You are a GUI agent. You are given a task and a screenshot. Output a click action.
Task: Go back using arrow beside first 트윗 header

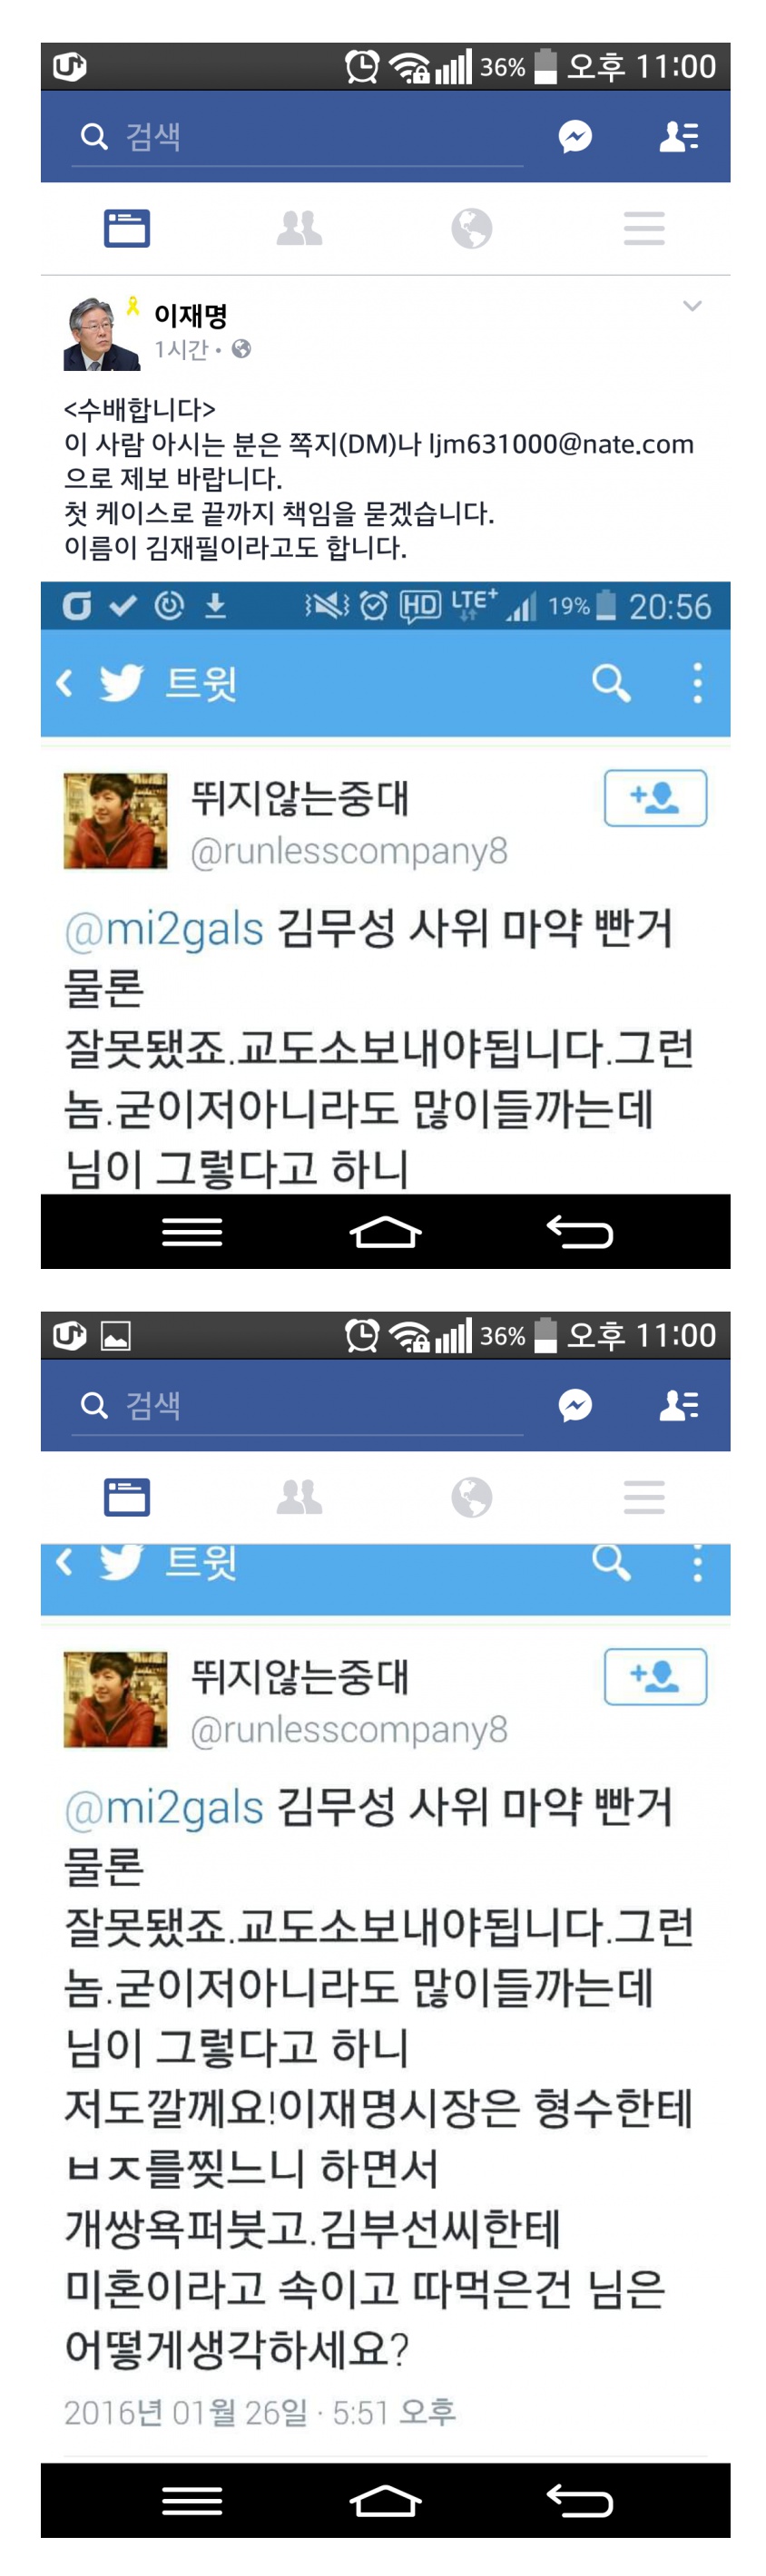(65, 683)
